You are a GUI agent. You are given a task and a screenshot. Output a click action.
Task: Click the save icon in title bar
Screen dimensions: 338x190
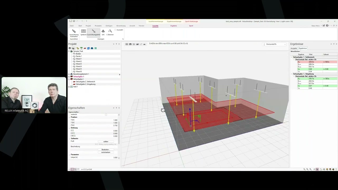[x=71, y=21]
